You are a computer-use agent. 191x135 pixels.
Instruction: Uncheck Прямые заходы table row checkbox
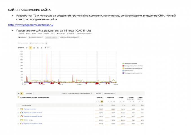tap(21, 120)
